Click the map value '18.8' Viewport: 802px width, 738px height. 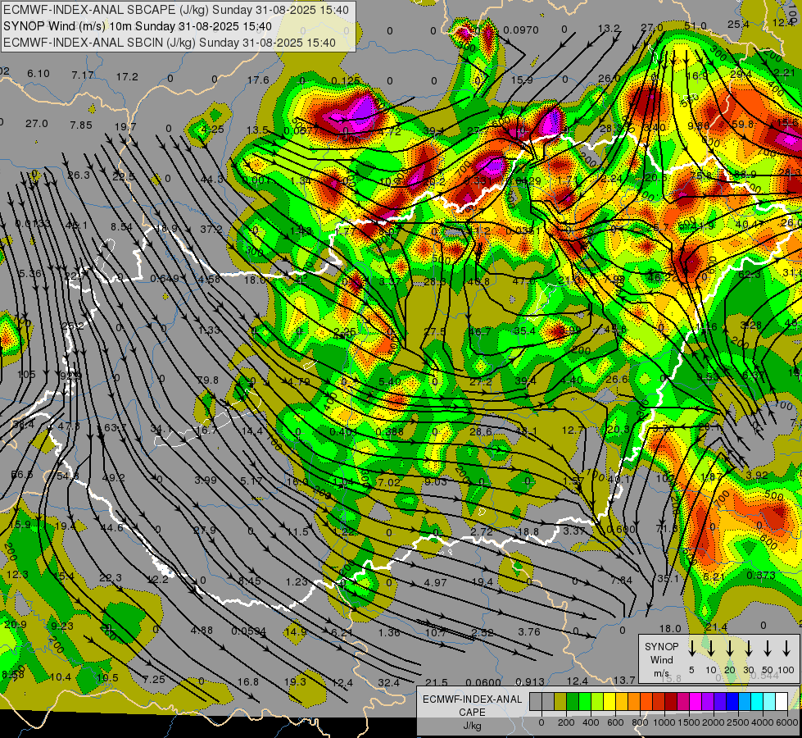pyautogui.click(x=528, y=532)
